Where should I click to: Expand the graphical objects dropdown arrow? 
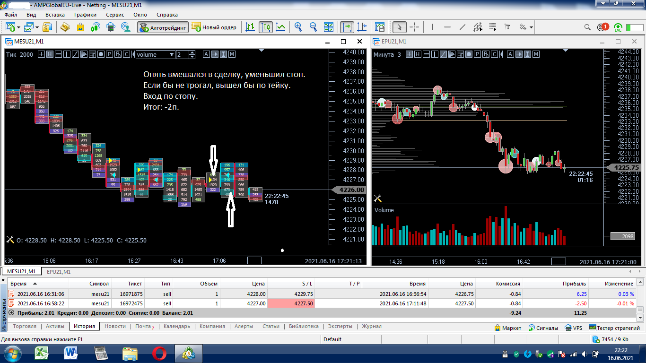531,27
